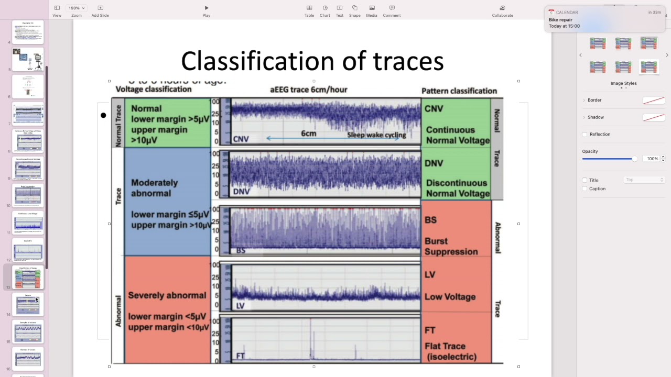The image size is (671, 377).
Task: Insert a Table from the toolbar
Action: coord(309,10)
